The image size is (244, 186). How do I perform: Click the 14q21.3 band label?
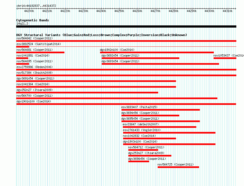tap(22, 23)
